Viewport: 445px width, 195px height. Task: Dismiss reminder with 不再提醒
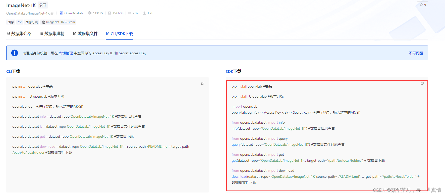coord(416,53)
